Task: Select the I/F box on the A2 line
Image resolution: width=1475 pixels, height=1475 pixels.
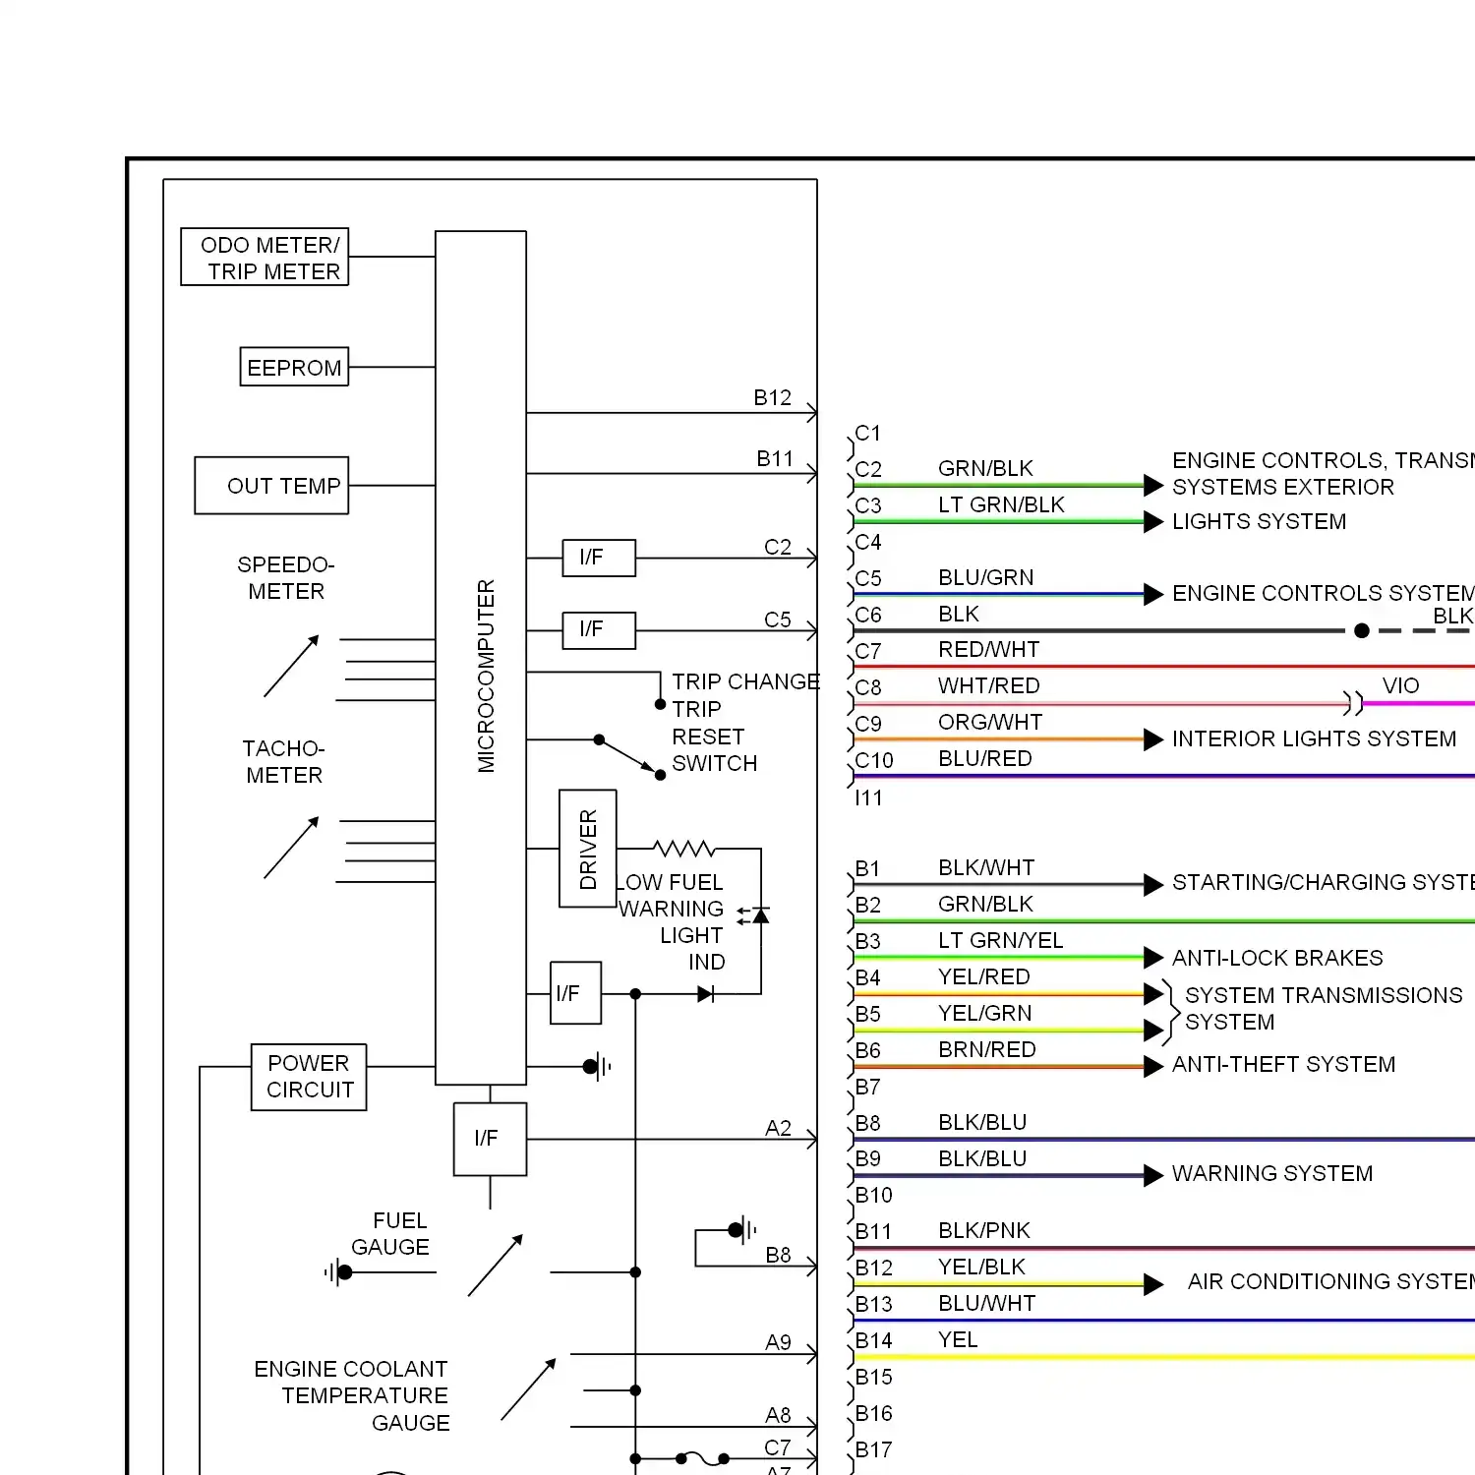Action: (x=490, y=1139)
